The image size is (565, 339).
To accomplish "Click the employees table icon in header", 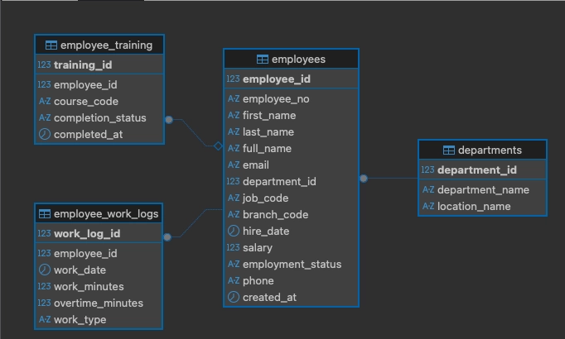I will [x=263, y=60].
